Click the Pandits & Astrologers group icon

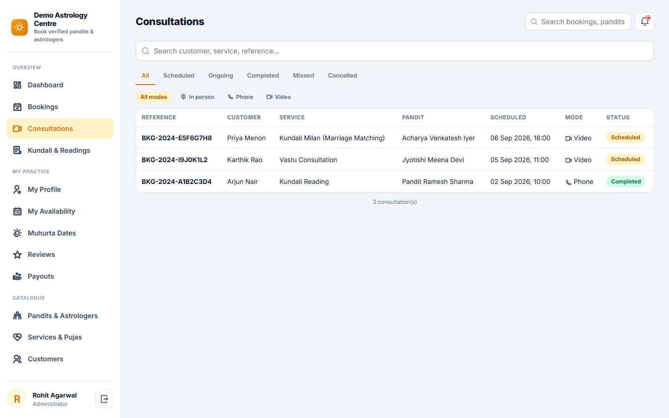18,316
